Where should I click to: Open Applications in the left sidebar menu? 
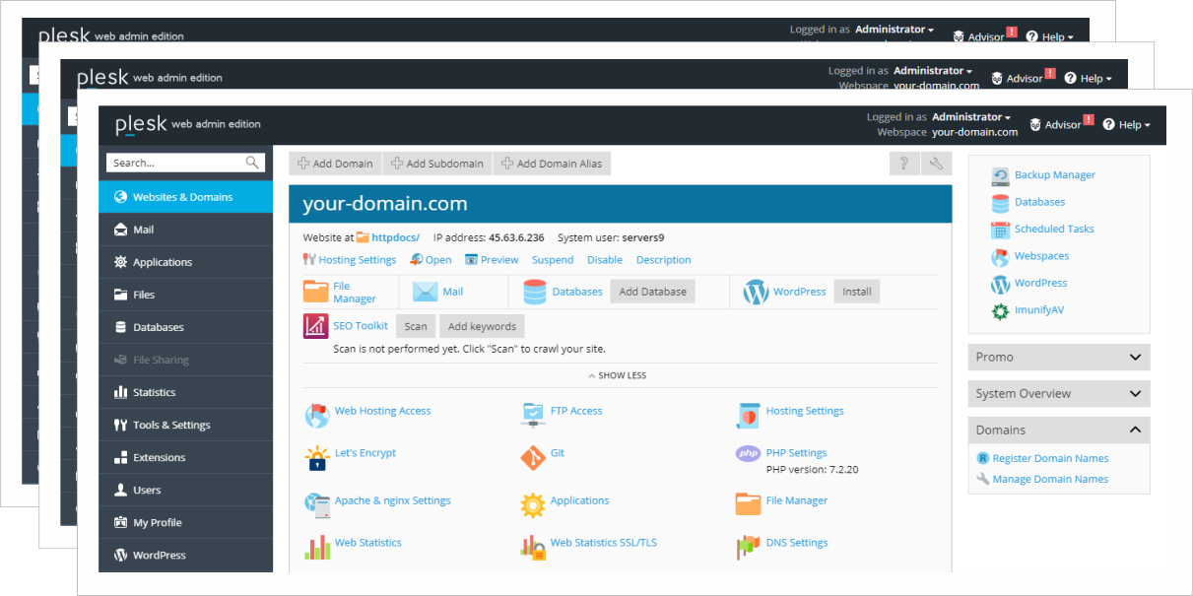coord(185,262)
